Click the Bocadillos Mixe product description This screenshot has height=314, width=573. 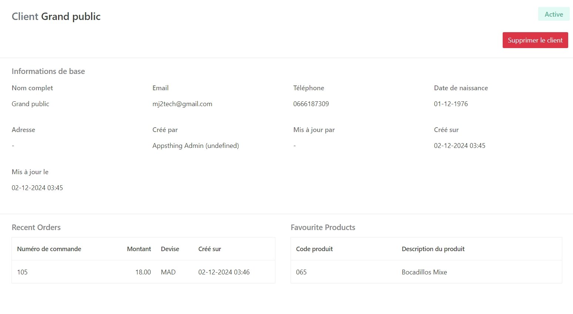tap(424, 272)
